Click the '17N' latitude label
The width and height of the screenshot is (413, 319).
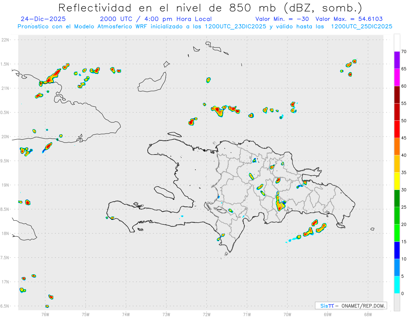(5, 282)
